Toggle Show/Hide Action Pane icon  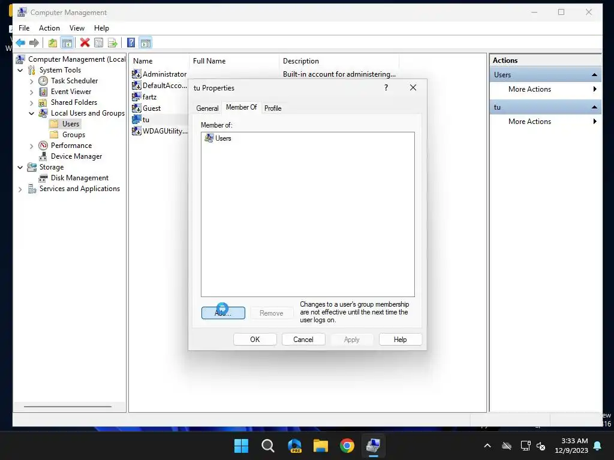pos(146,43)
